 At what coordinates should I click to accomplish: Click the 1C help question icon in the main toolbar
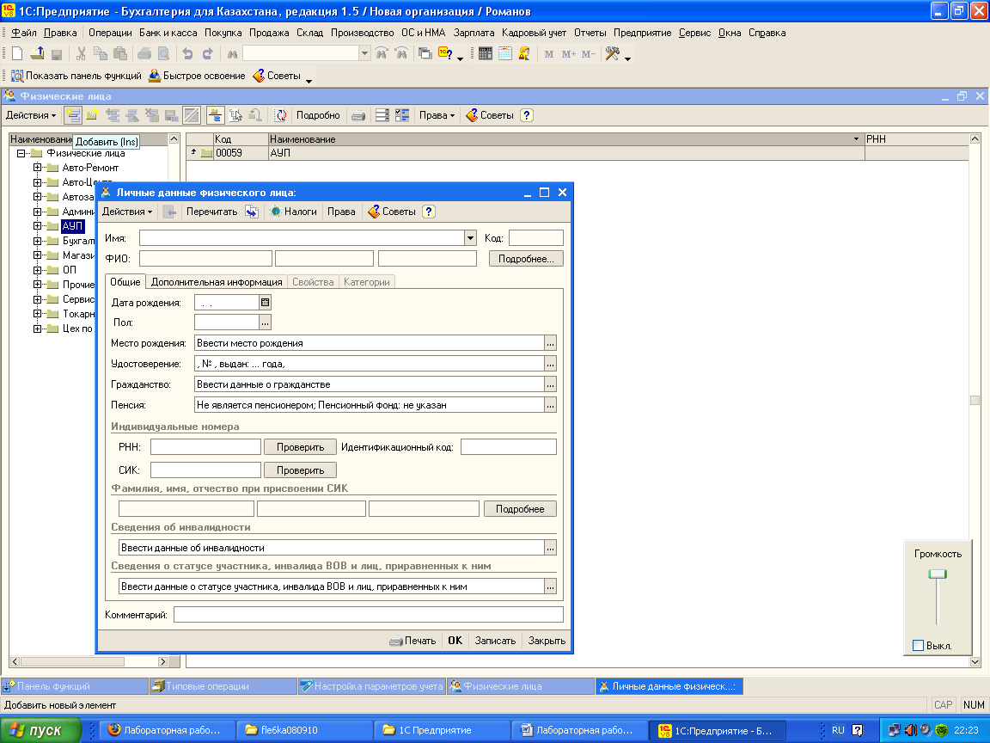tap(445, 54)
